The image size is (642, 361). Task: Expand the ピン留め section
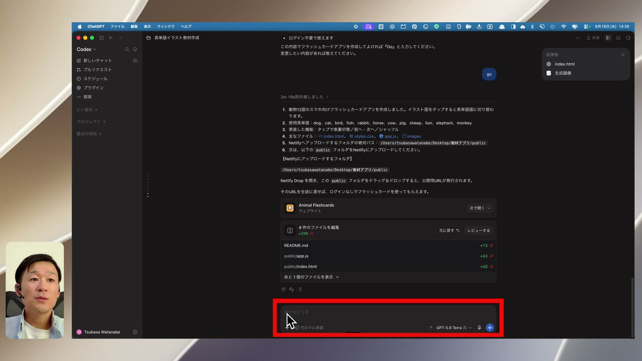pyautogui.click(x=87, y=110)
